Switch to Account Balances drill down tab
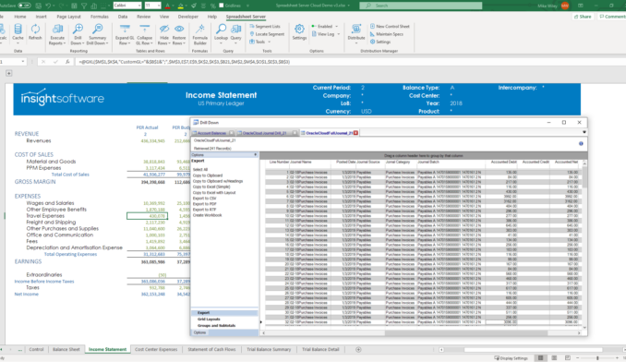The image size is (626, 362). 212,133
